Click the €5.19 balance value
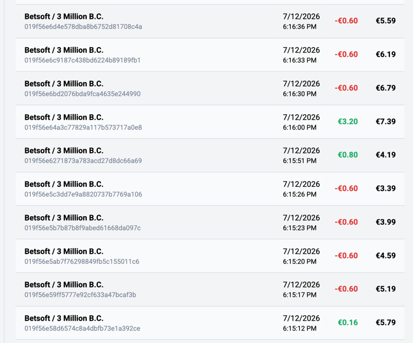The image size is (413, 343). tap(386, 289)
